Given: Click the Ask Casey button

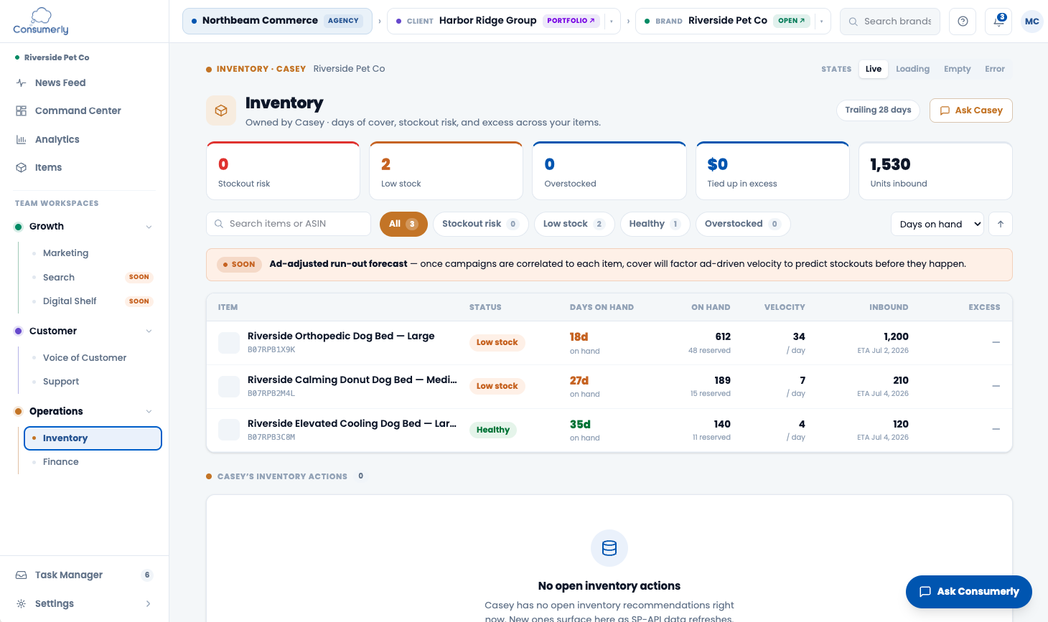Looking at the screenshot, I should tap(971, 110).
